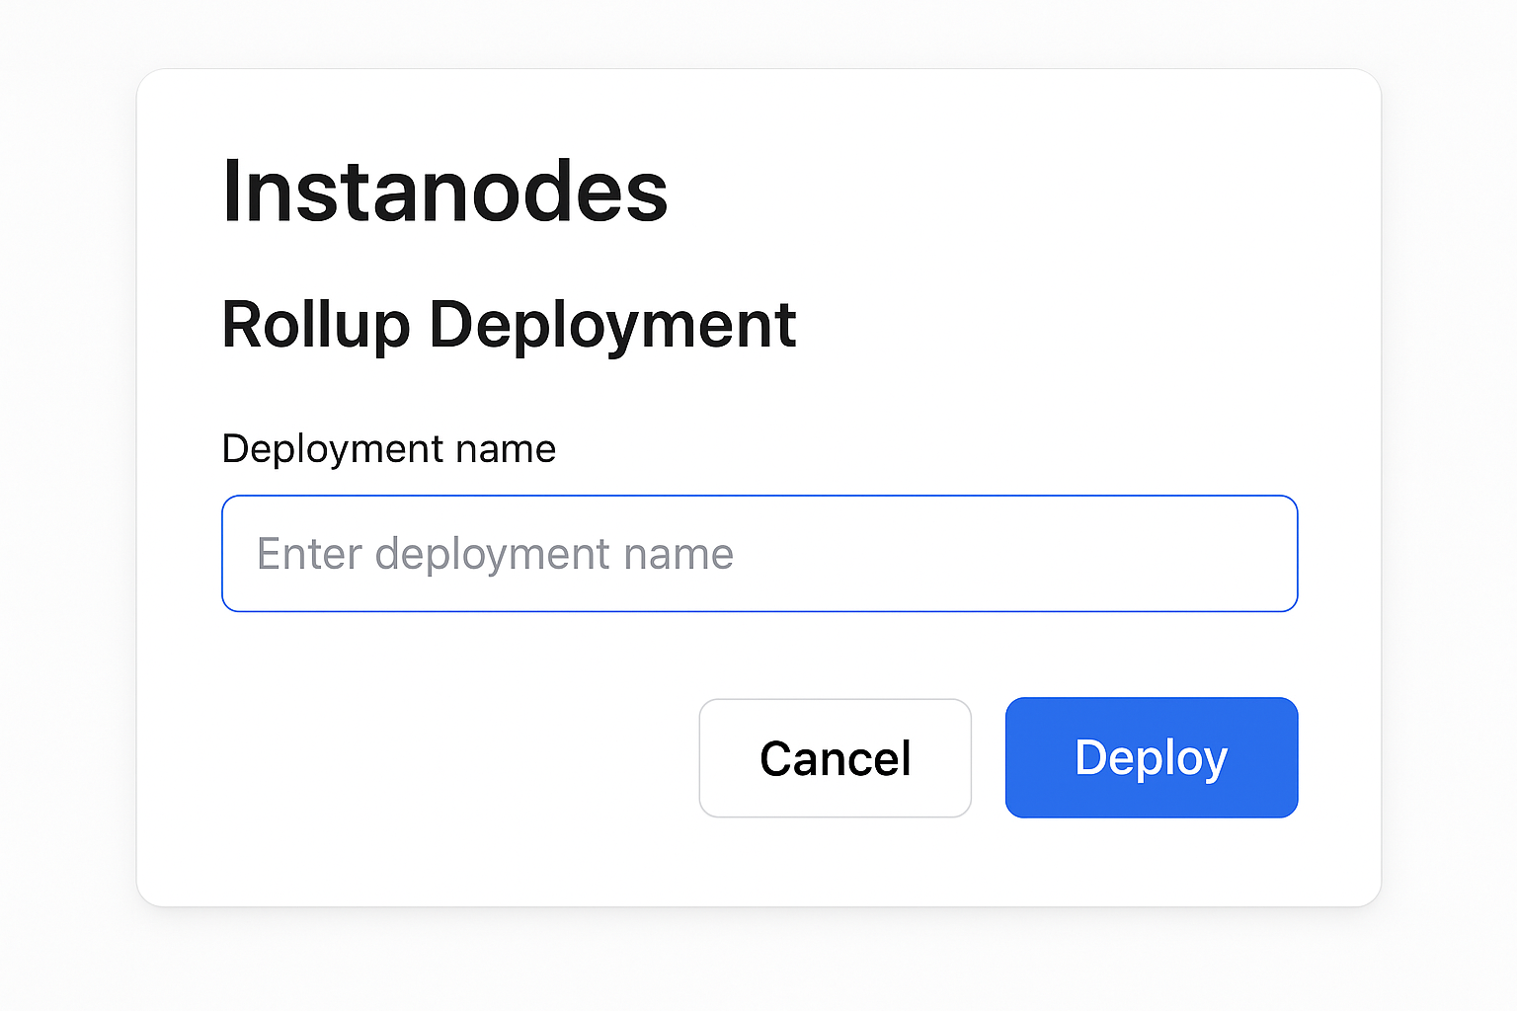This screenshot has width=1517, height=1011.
Task: Confirm the deployment with Deploy
Action: (1151, 757)
